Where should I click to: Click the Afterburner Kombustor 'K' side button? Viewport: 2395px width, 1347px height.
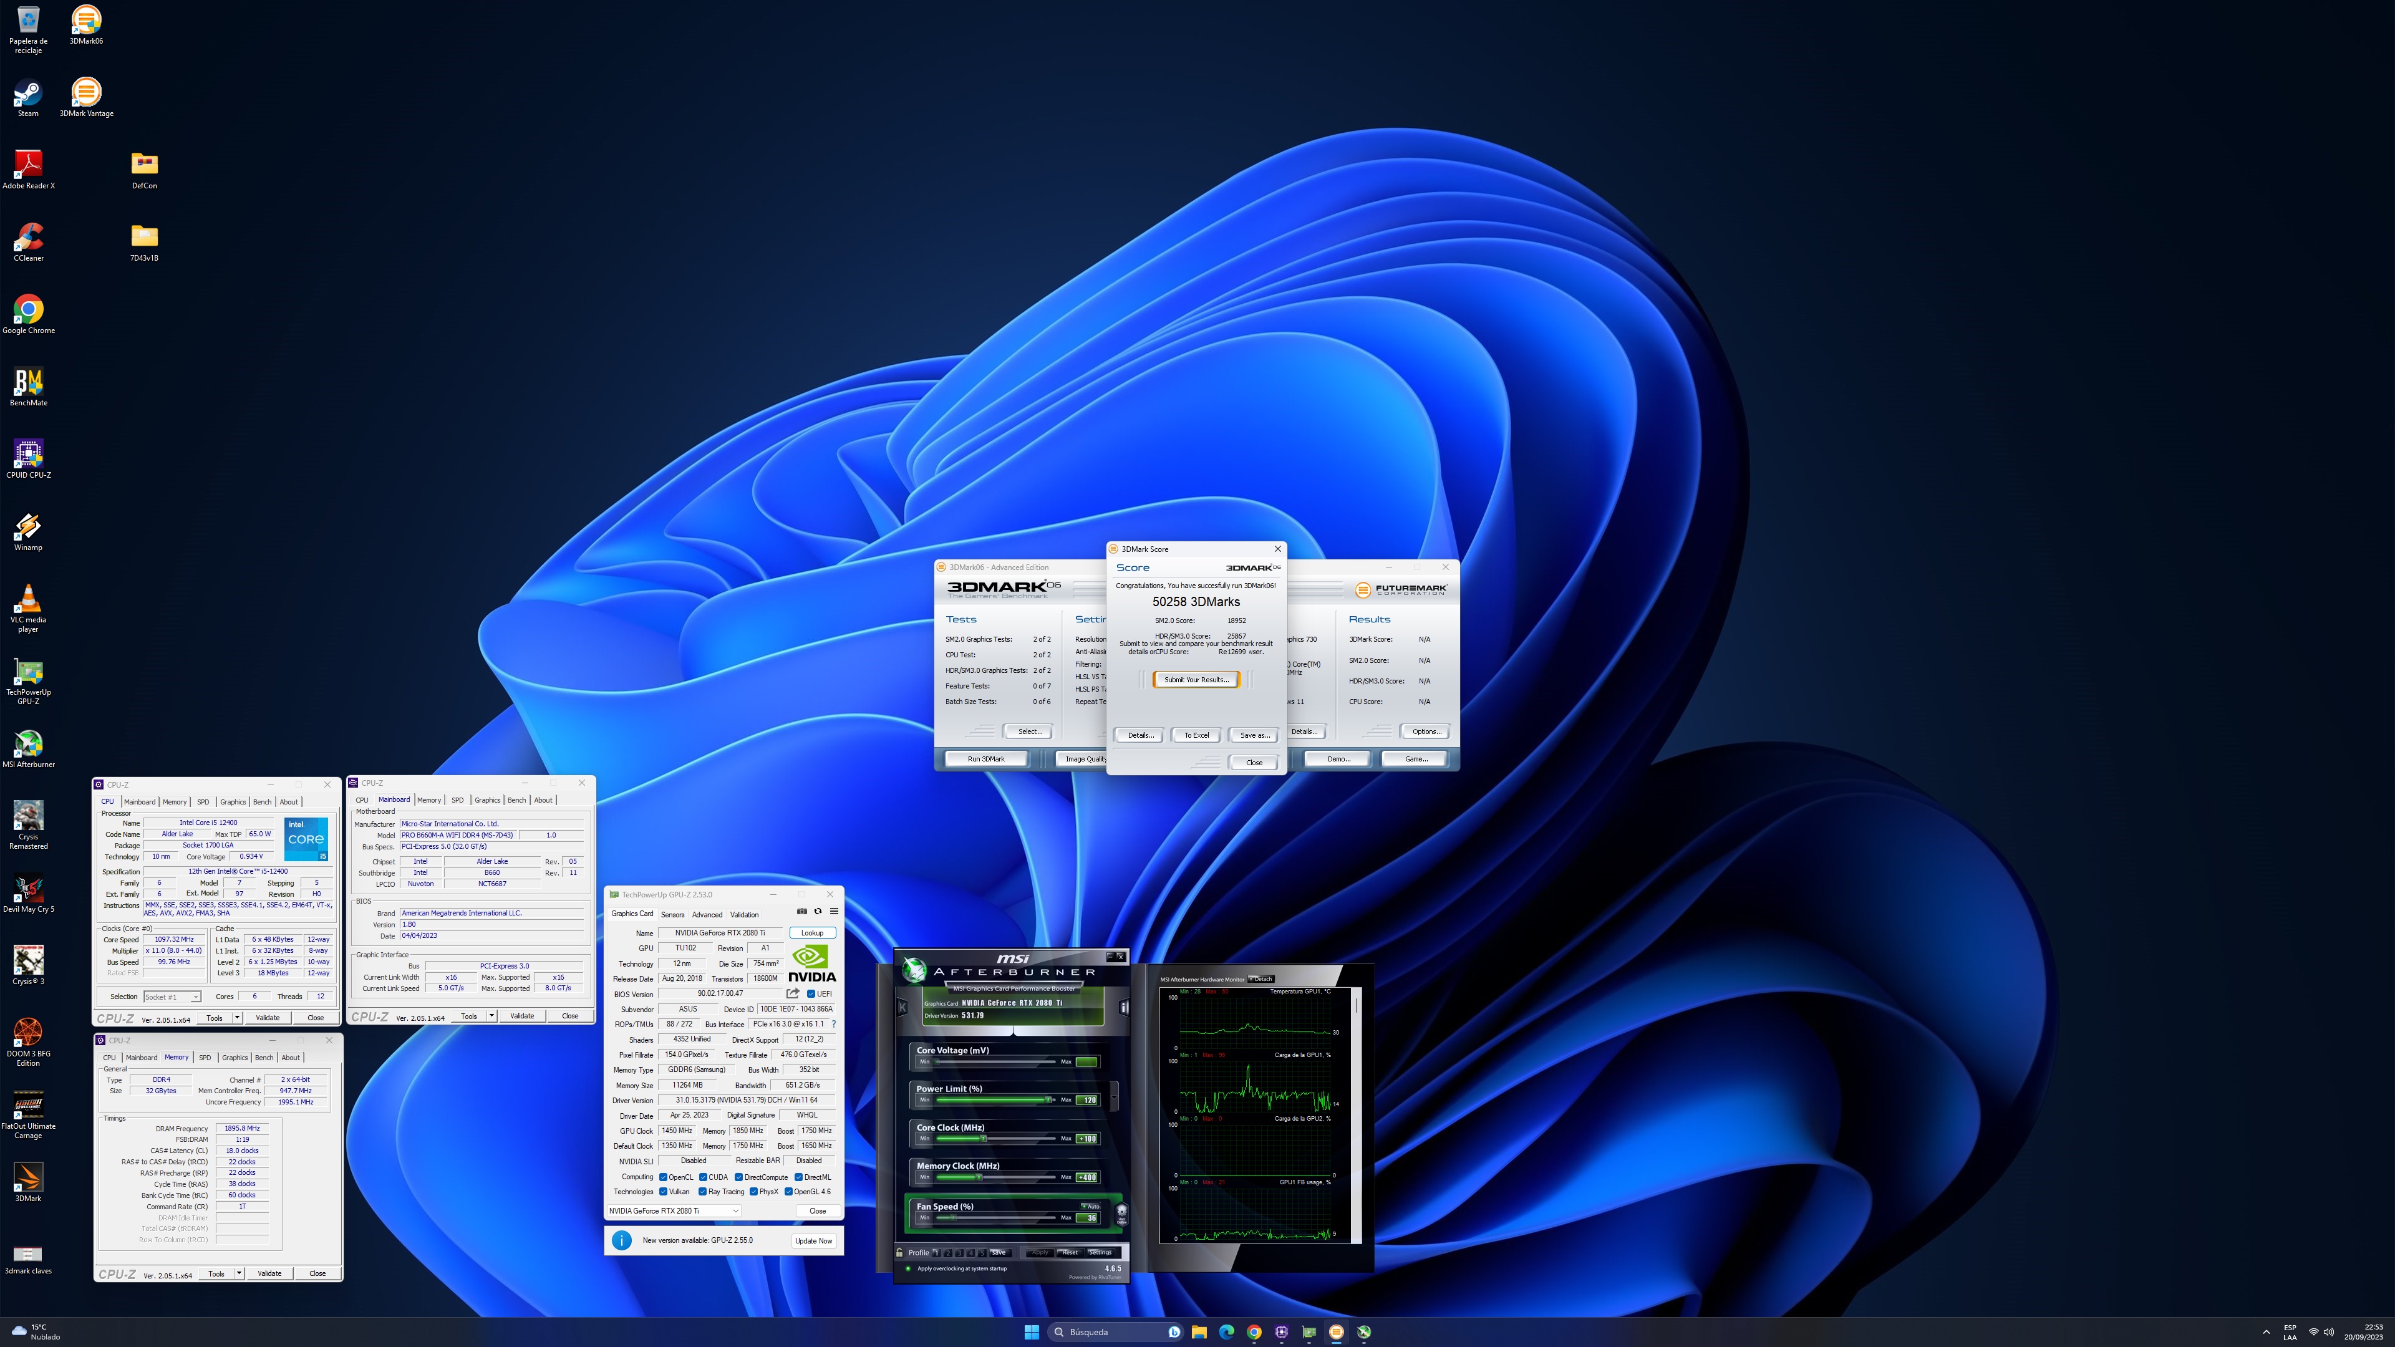pos(902,1007)
